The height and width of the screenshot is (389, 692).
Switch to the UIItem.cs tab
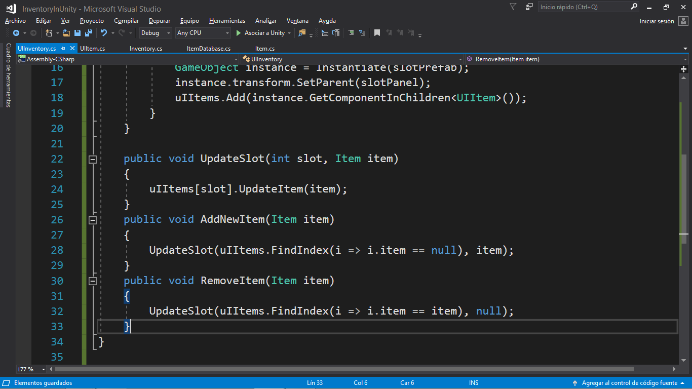tap(93, 49)
